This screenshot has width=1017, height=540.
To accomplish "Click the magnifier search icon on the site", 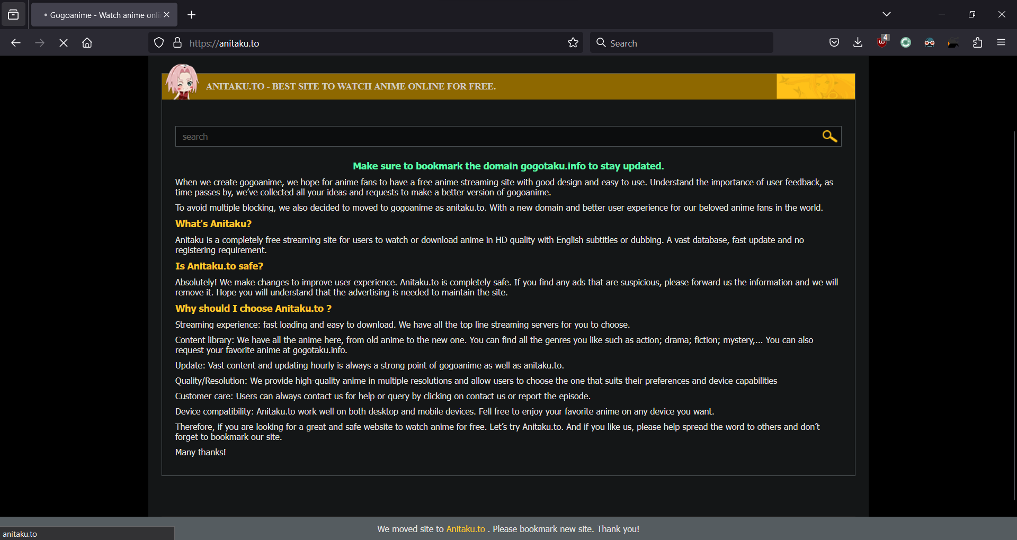I will (829, 137).
